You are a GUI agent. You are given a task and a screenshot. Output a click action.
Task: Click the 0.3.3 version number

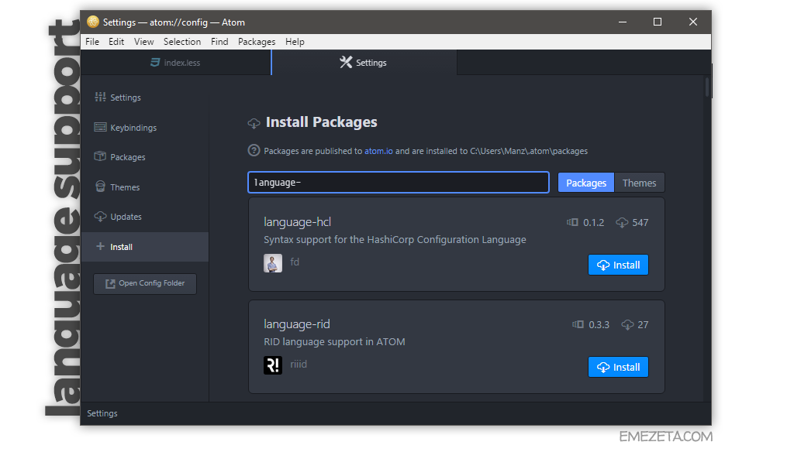click(x=599, y=324)
